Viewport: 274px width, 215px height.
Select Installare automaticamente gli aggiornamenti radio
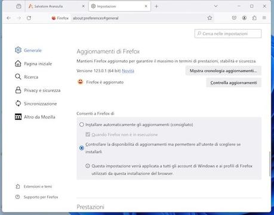tap(82, 124)
